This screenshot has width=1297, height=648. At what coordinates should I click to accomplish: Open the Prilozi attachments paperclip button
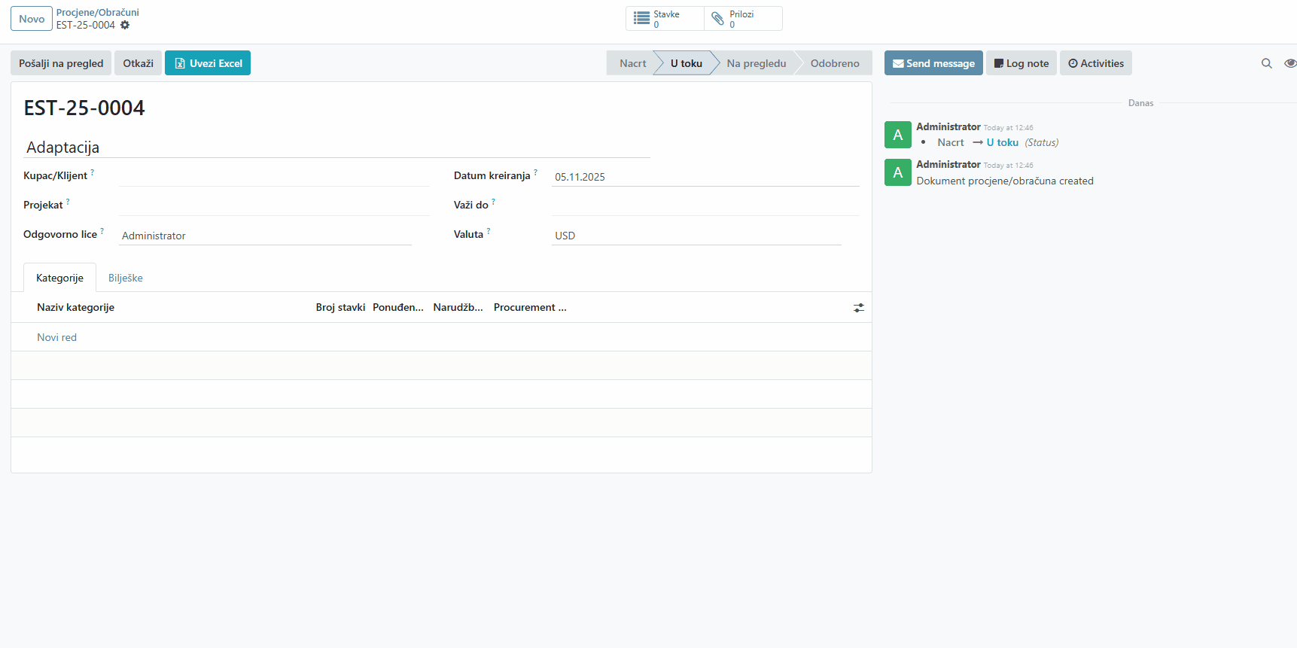click(x=743, y=19)
